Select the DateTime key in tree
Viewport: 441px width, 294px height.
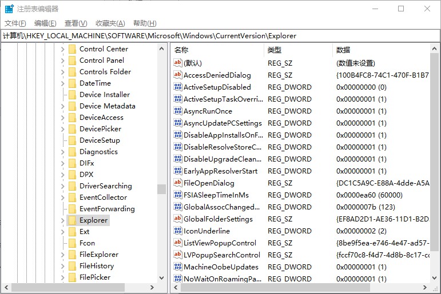point(95,83)
